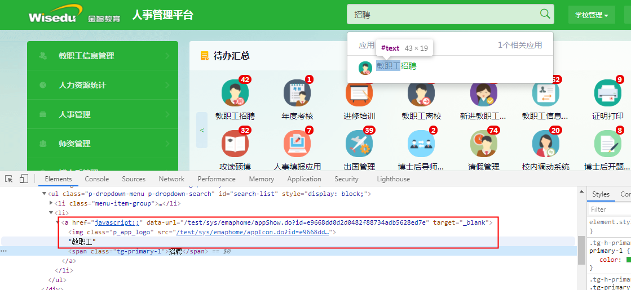Click the 教职工招聘 search result avatar icon

pyautogui.click(x=365, y=68)
